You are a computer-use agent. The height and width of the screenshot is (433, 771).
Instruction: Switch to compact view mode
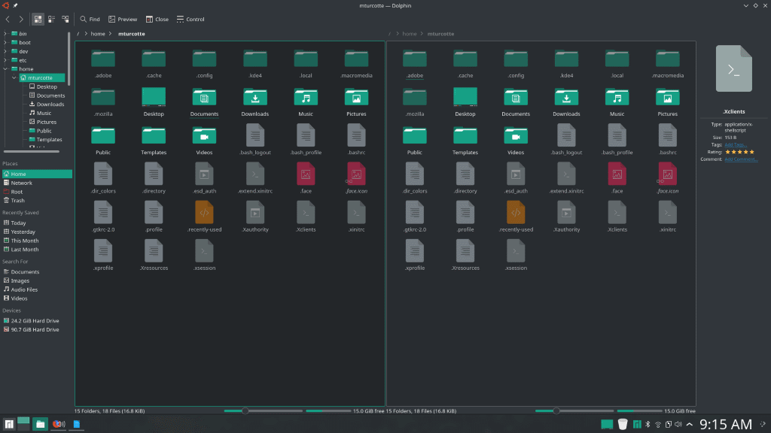pyautogui.click(x=50, y=19)
